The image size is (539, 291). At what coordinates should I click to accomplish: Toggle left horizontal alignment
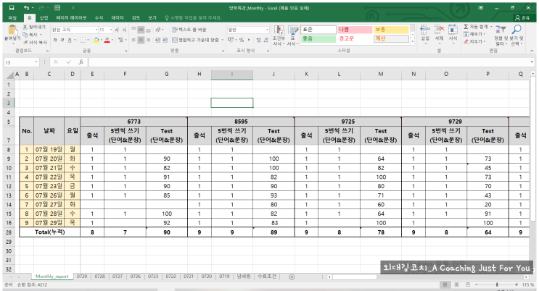click(x=133, y=40)
